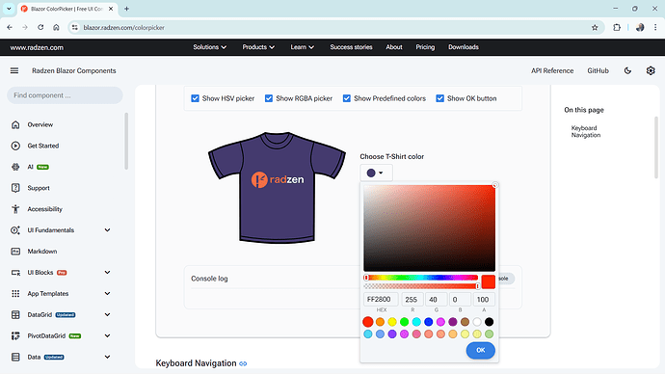Open the Downloads page

(x=464, y=47)
